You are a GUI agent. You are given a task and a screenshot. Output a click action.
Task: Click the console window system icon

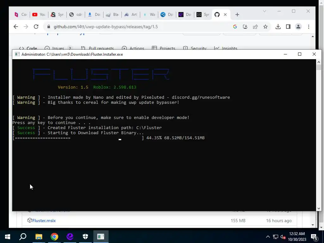coord(17,54)
